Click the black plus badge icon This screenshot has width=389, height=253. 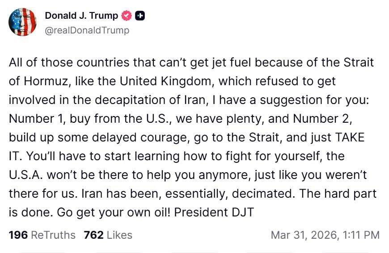pyautogui.click(x=140, y=16)
